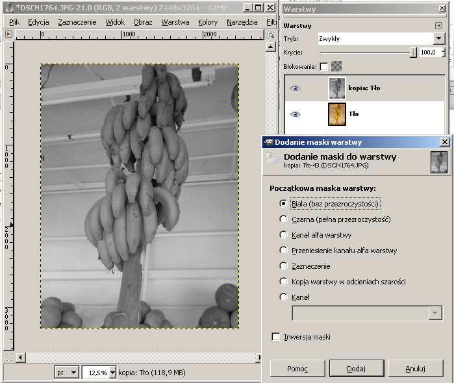Click the status bar text kopia: Tło (118,9 MB)
This screenshot has height=383, width=454.
[x=152, y=373]
